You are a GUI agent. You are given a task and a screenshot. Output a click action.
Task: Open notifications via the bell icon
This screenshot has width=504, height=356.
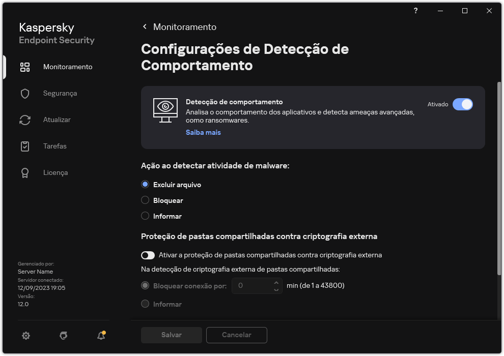[x=101, y=336]
